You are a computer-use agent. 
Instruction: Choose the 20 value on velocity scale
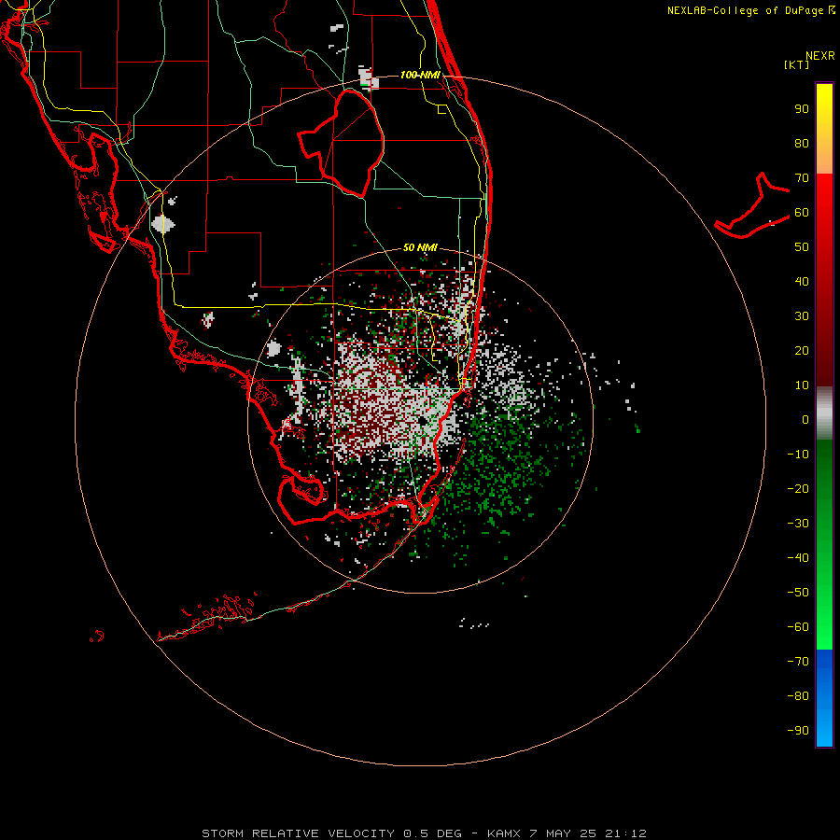click(x=802, y=350)
